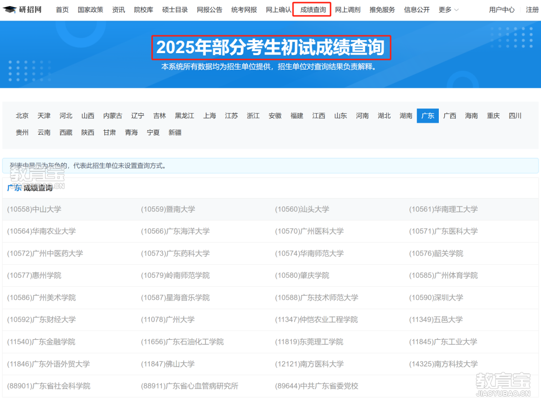541x408 pixels.
Task: Click the 注册 link
Action: coord(532,10)
